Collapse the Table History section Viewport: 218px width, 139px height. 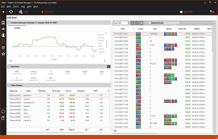tap(9, 85)
